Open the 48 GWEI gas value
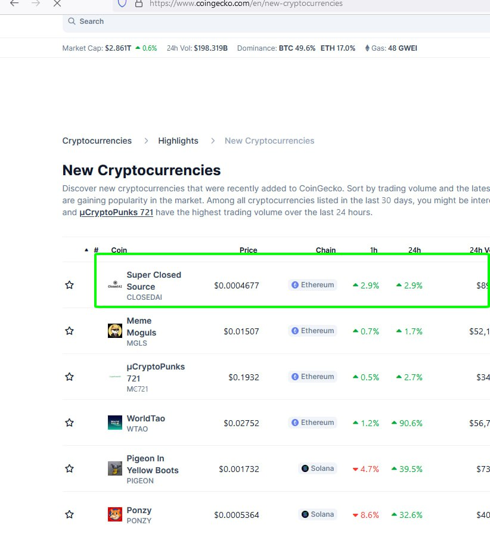The height and width of the screenshot is (534, 490). 402,48
